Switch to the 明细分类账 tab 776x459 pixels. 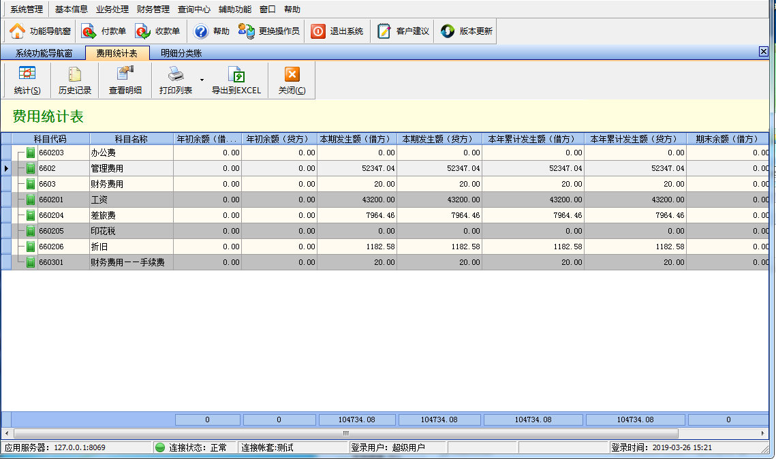(181, 53)
